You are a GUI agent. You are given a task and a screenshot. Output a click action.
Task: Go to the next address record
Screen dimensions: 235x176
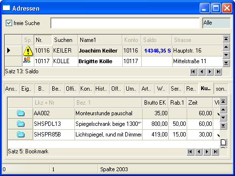point(210,72)
